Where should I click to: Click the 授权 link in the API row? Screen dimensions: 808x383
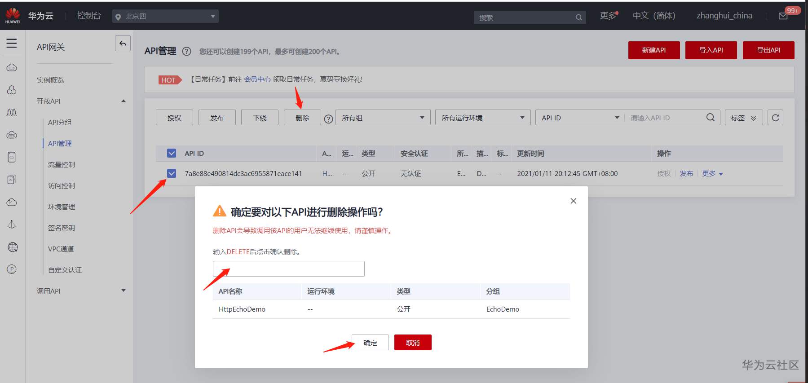(x=664, y=174)
